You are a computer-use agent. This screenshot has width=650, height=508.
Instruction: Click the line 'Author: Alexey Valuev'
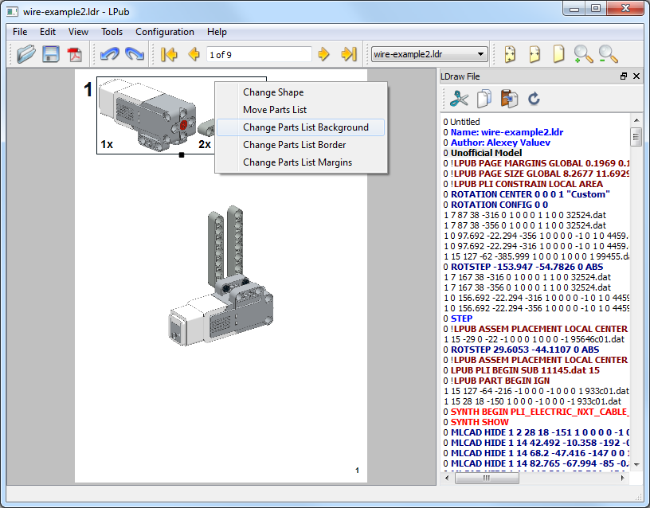tap(496, 143)
